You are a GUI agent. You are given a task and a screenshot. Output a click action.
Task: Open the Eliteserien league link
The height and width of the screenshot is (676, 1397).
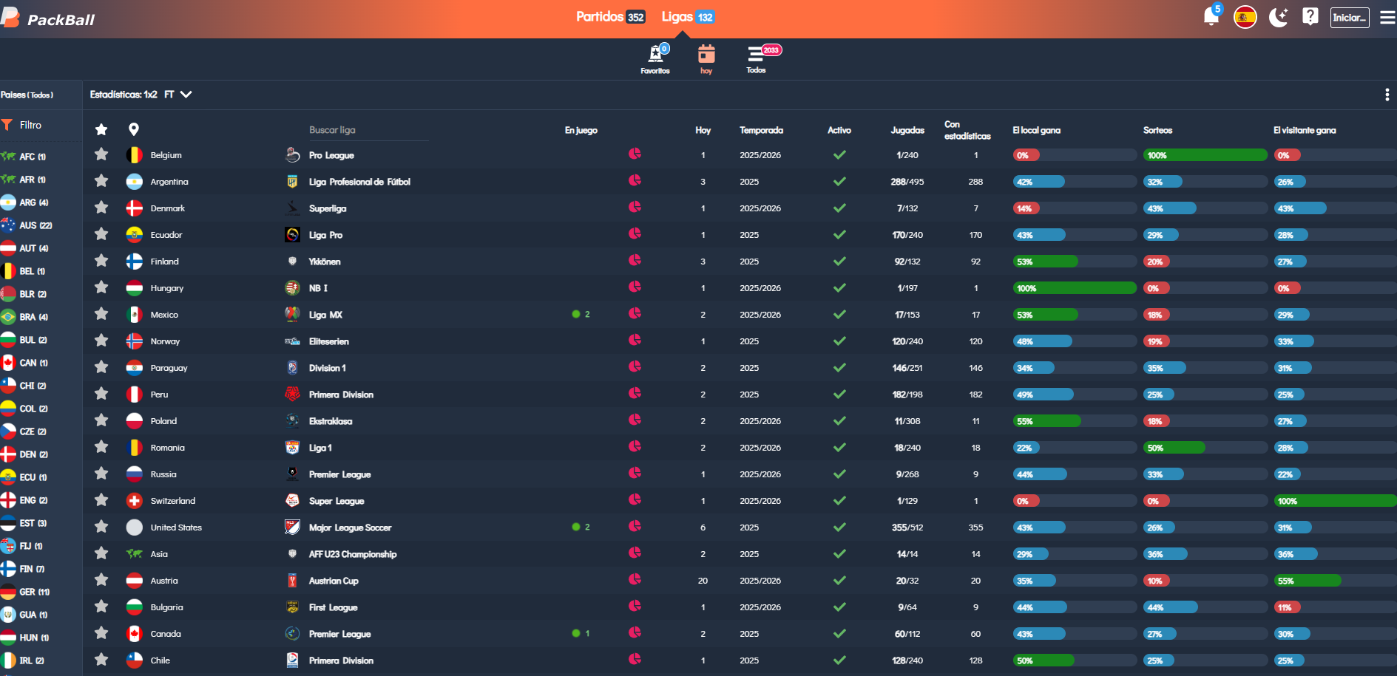328,341
